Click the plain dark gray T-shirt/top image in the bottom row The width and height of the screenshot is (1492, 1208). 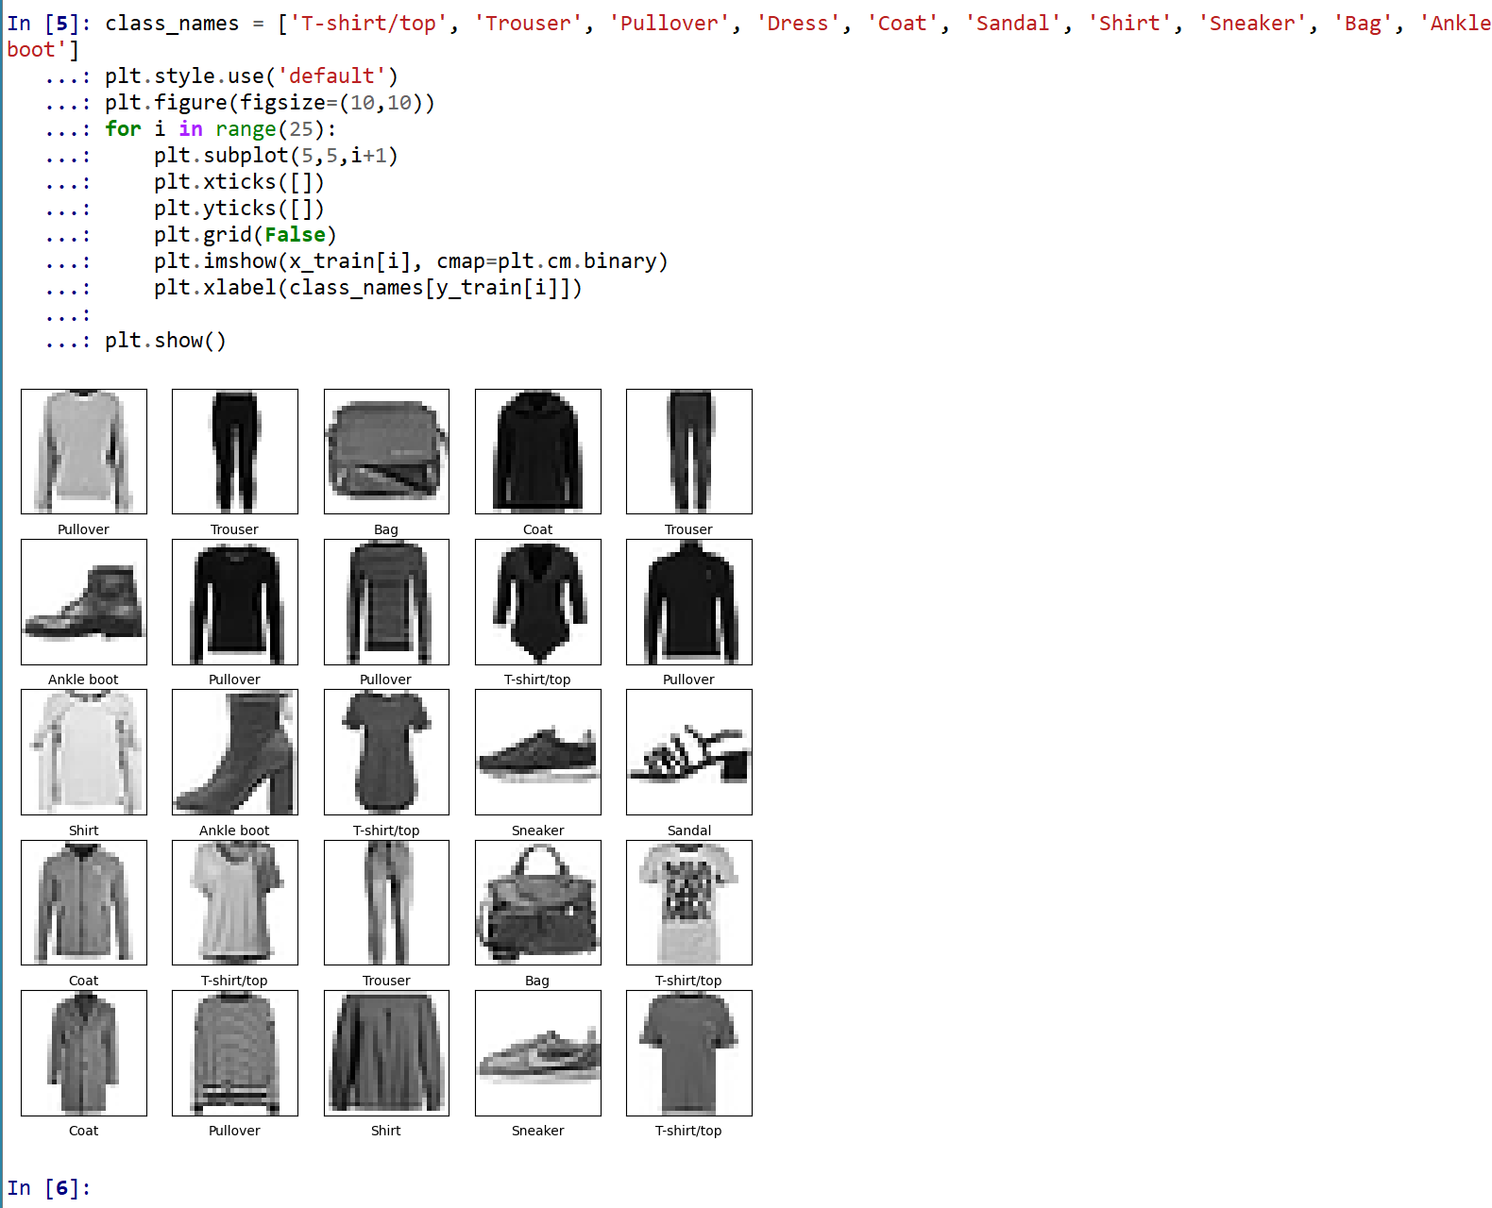pos(689,1053)
